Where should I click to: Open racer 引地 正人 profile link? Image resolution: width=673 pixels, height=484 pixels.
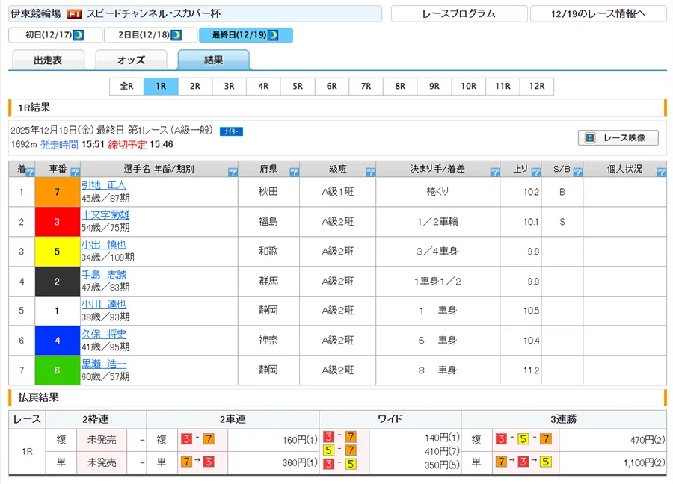tap(104, 185)
